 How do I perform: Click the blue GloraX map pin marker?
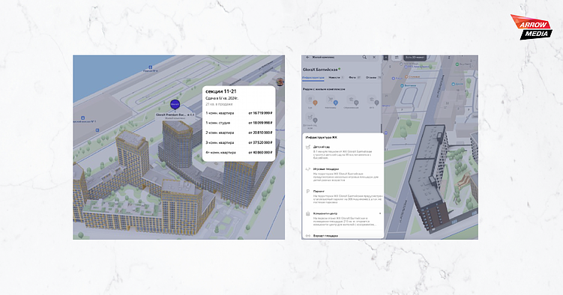click(x=175, y=105)
